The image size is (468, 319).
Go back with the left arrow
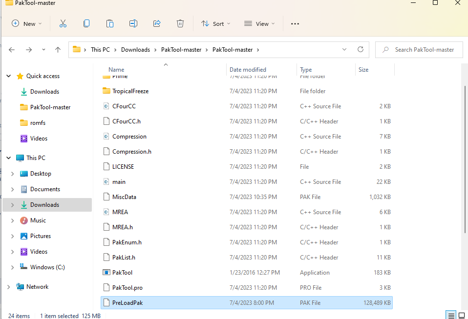[x=12, y=50]
